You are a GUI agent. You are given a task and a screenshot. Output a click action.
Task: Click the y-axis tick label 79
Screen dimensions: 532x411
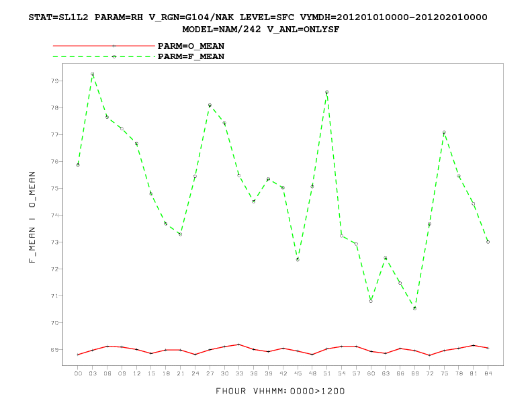[x=54, y=81]
